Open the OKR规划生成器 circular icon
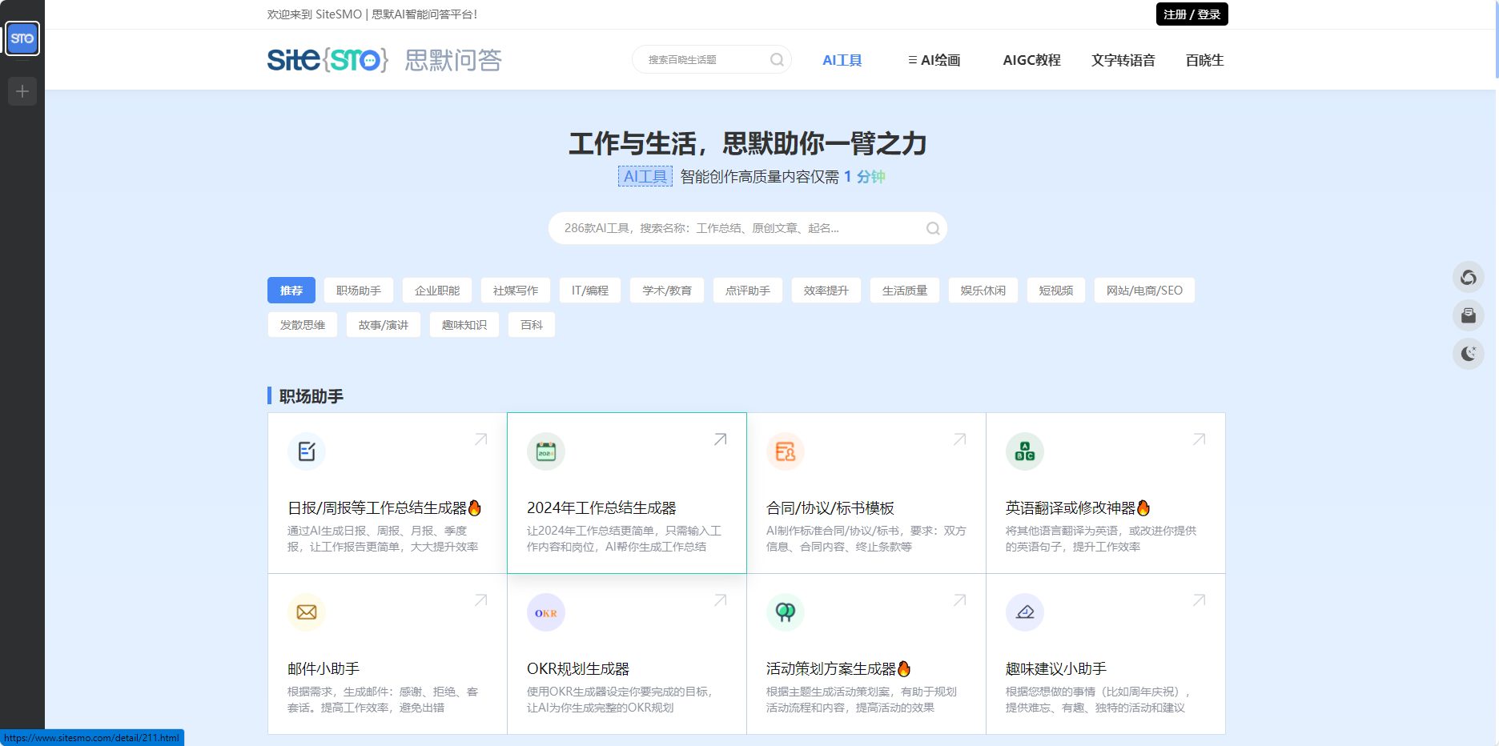1499x746 pixels. point(545,612)
